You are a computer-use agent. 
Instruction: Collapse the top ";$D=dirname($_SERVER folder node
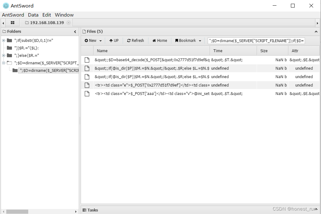click(x=3, y=63)
